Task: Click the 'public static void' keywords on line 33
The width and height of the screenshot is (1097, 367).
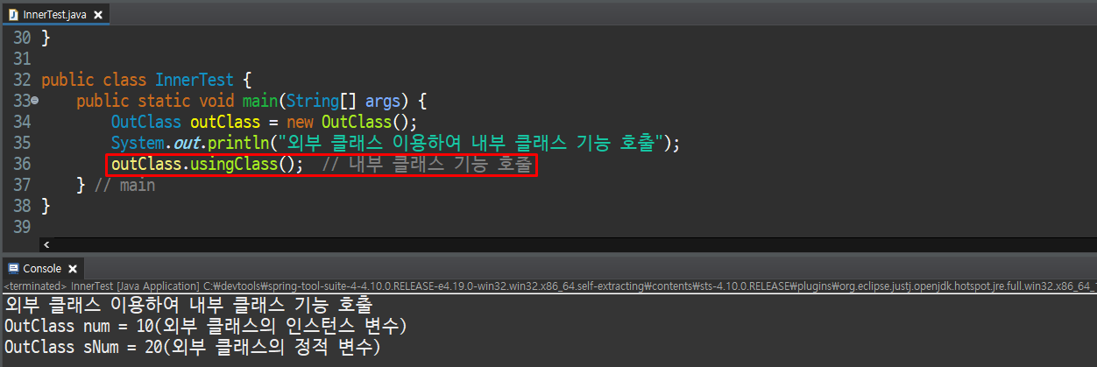Action: pos(154,101)
